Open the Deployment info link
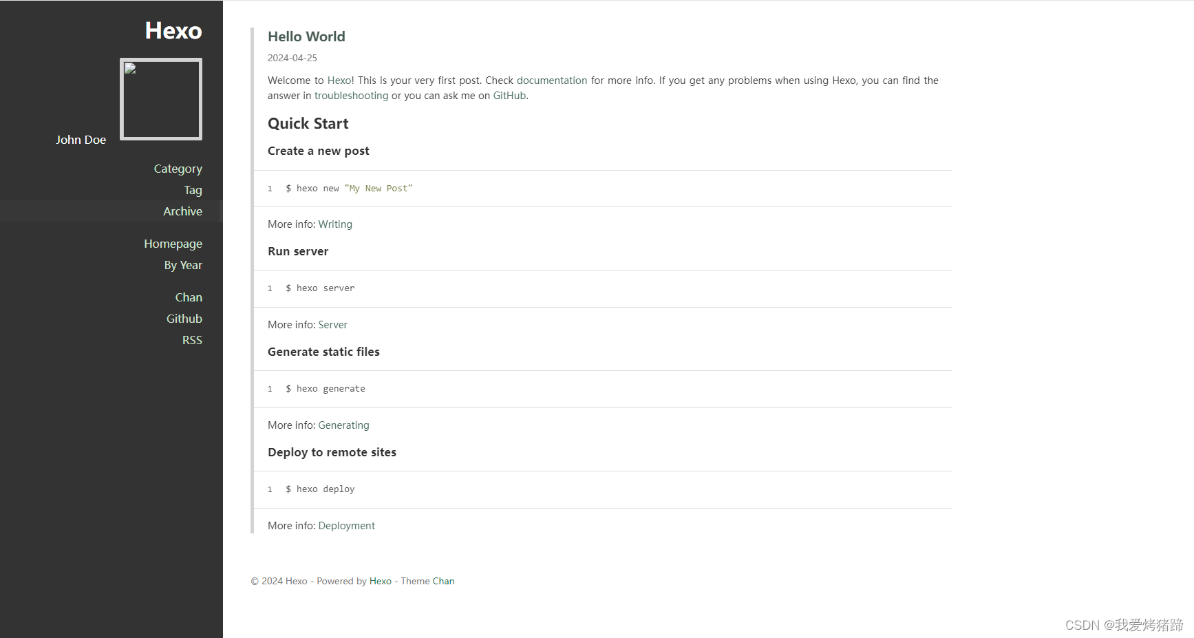 (x=346, y=526)
